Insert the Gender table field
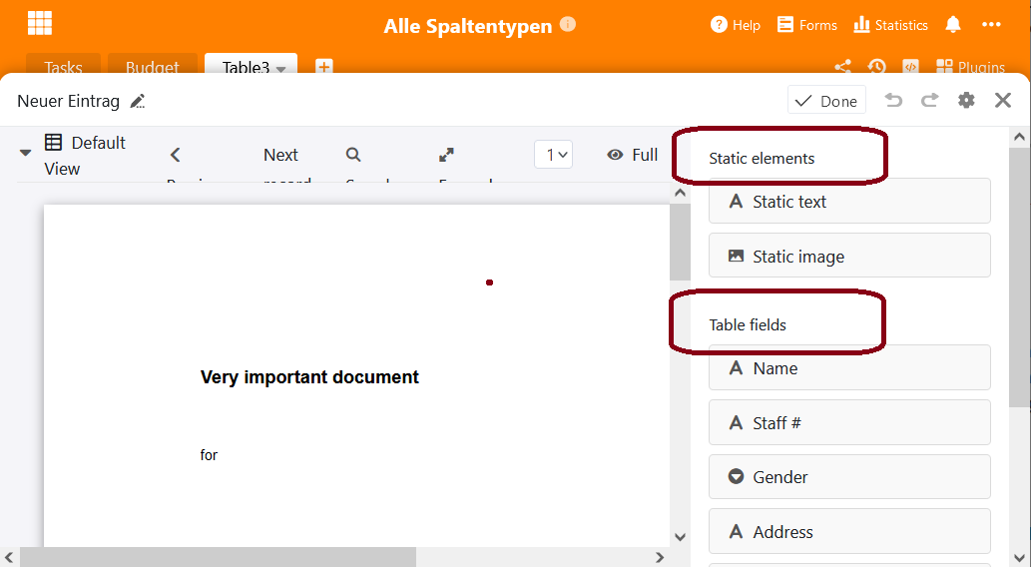 pos(848,477)
